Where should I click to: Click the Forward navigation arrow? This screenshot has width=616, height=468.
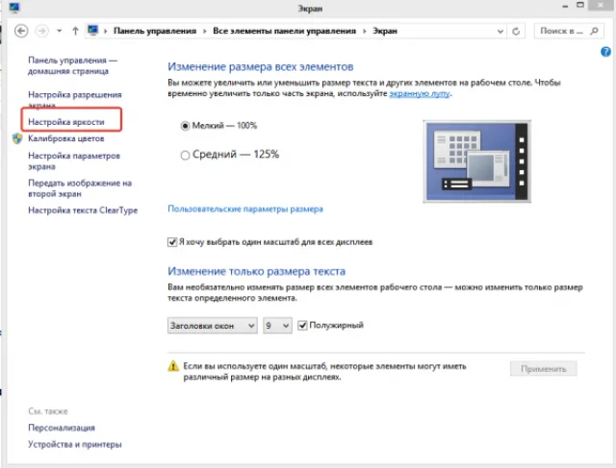42,31
